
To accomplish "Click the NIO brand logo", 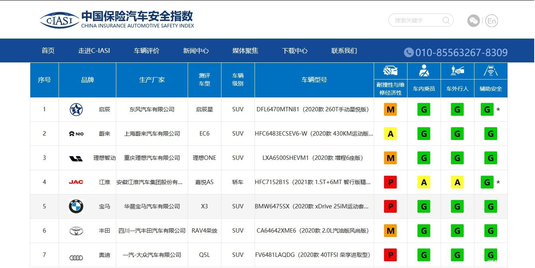I will pos(76,134).
